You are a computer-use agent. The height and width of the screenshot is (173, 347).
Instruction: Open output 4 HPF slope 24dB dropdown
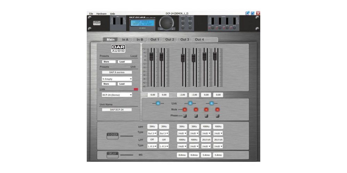[218, 133]
